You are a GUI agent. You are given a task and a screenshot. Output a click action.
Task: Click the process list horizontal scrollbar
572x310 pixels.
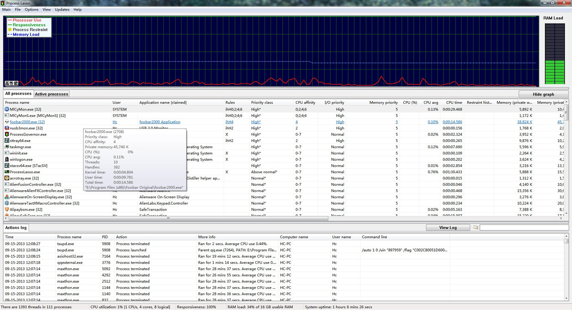168,218
